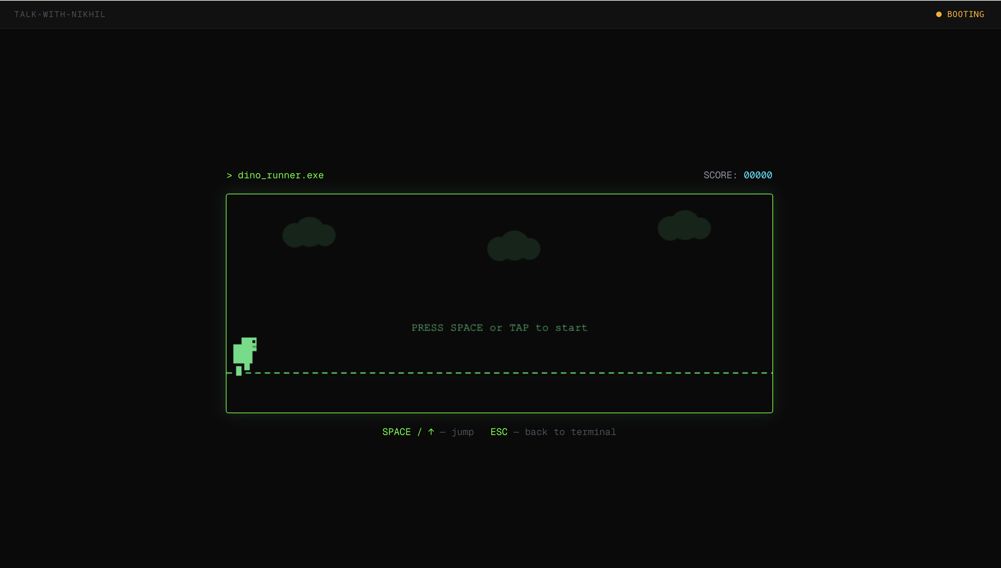Click the BOOTING status label

[x=966, y=14]
